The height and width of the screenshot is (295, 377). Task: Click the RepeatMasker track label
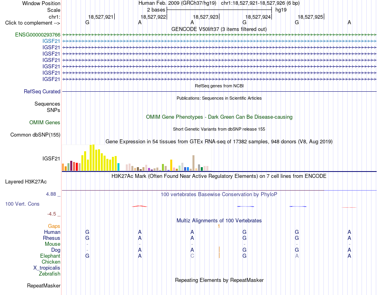tap(44, 285)
